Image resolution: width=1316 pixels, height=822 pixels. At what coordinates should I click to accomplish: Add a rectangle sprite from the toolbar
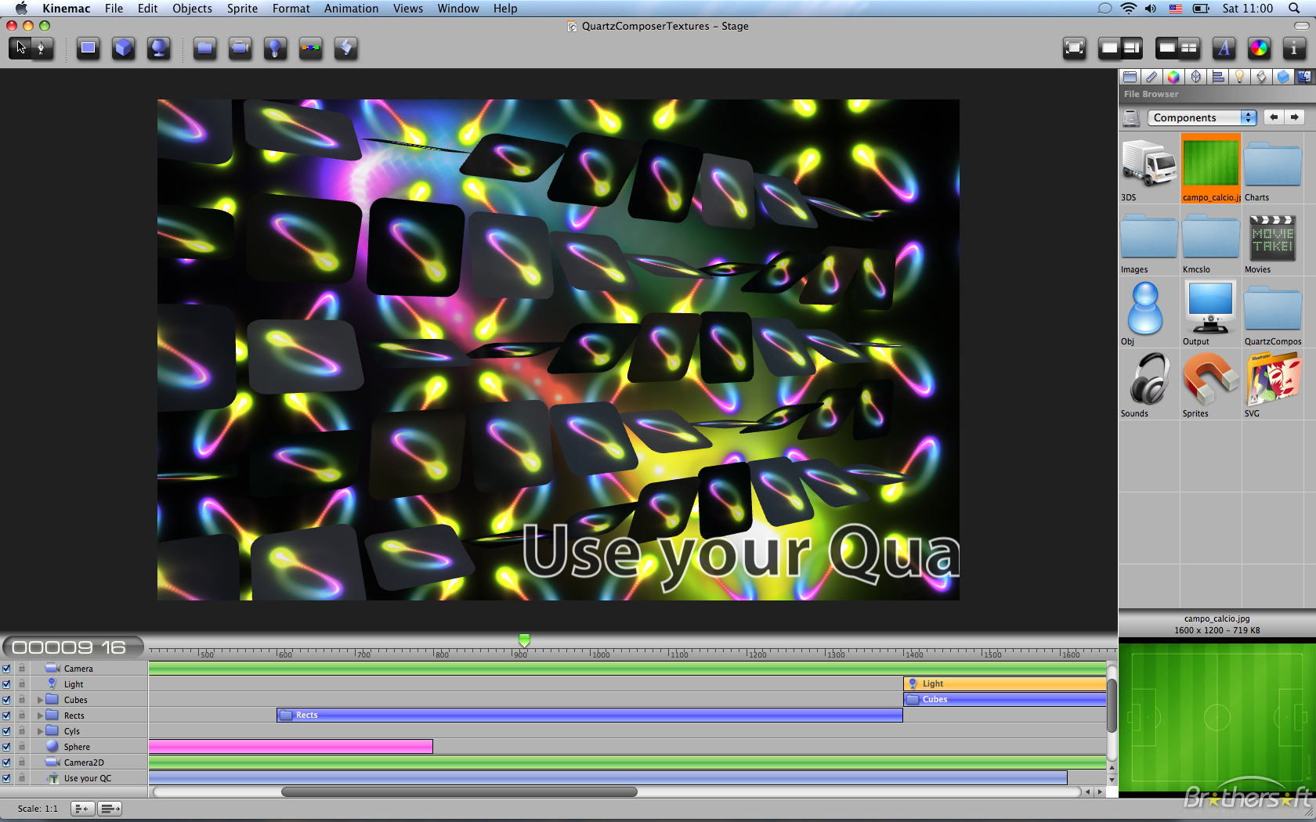click(89, 49)
